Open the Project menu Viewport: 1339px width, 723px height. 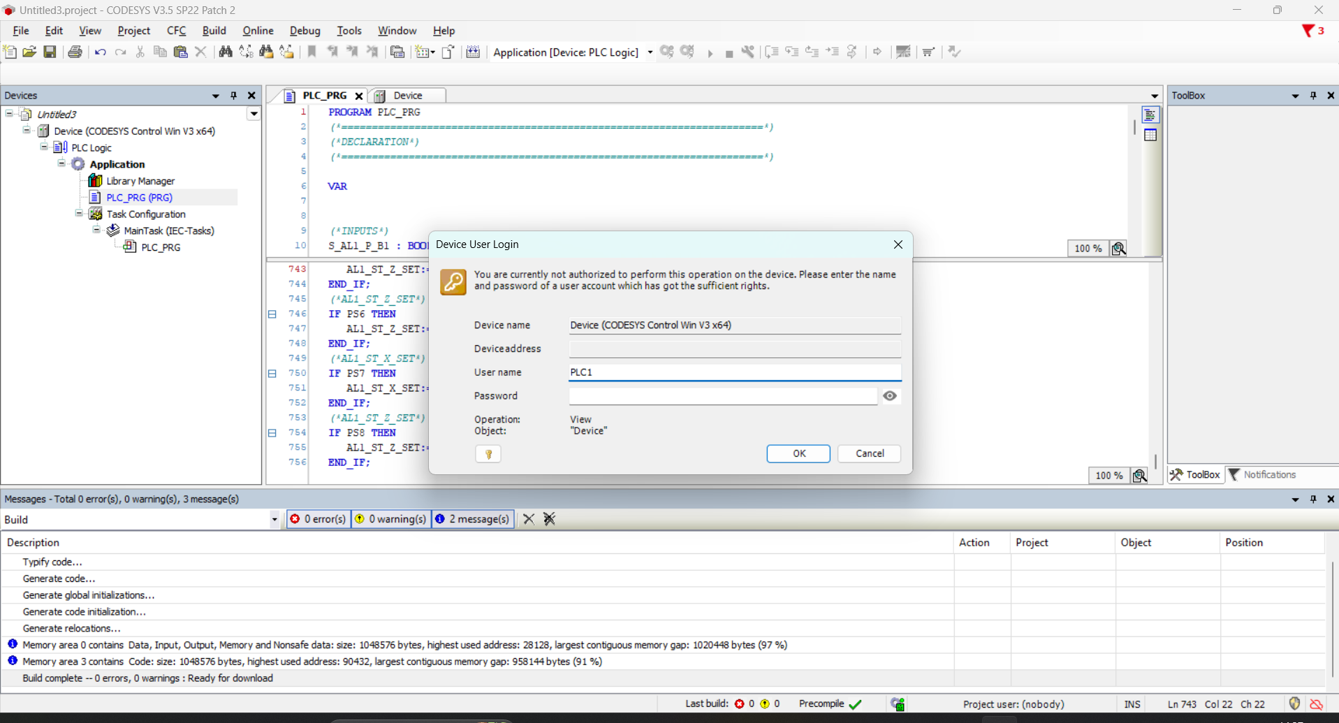133,31
